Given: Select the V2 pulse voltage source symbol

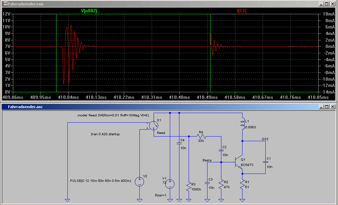Looking at the screenshot, I should (x=139, y=182).
